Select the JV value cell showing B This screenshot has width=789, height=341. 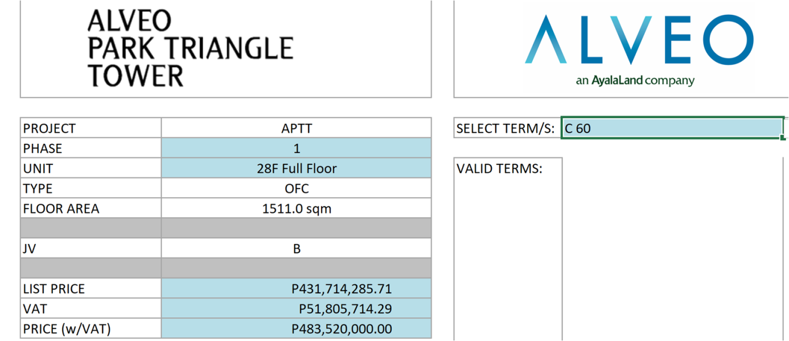[x=296, y=248]
